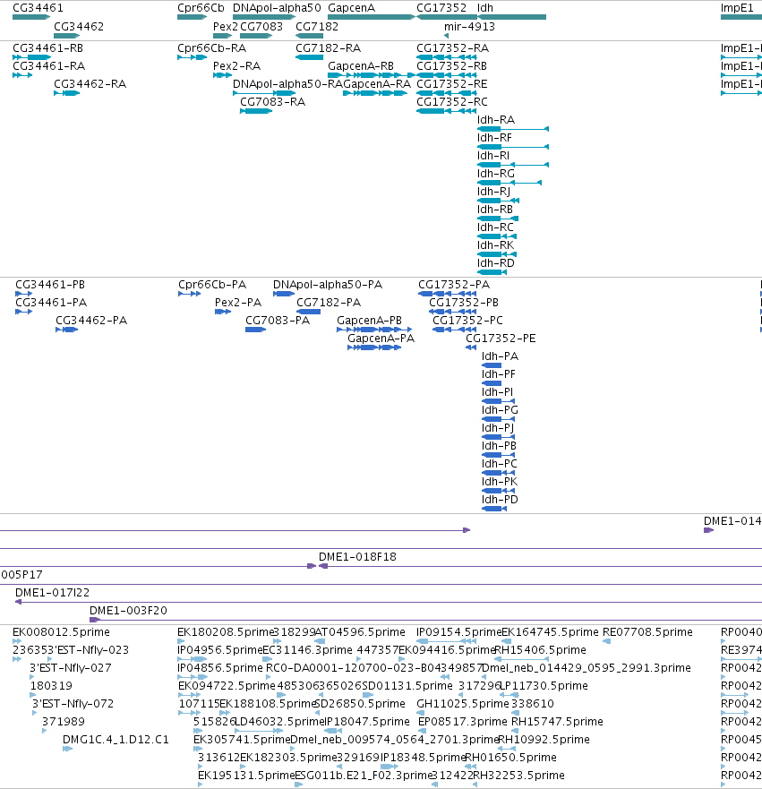
Task: Select protein GapcenA-PB
Action: pos(374,330)
